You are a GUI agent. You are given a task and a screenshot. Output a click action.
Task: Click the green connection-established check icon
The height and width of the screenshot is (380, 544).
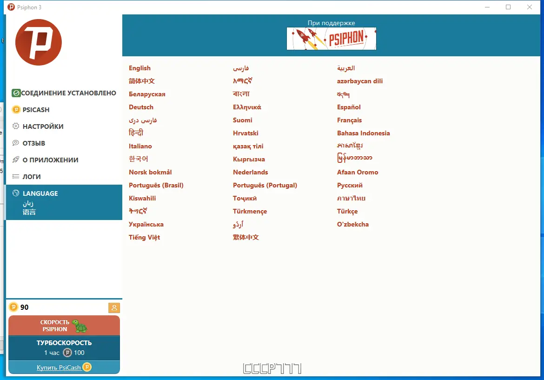16,93
